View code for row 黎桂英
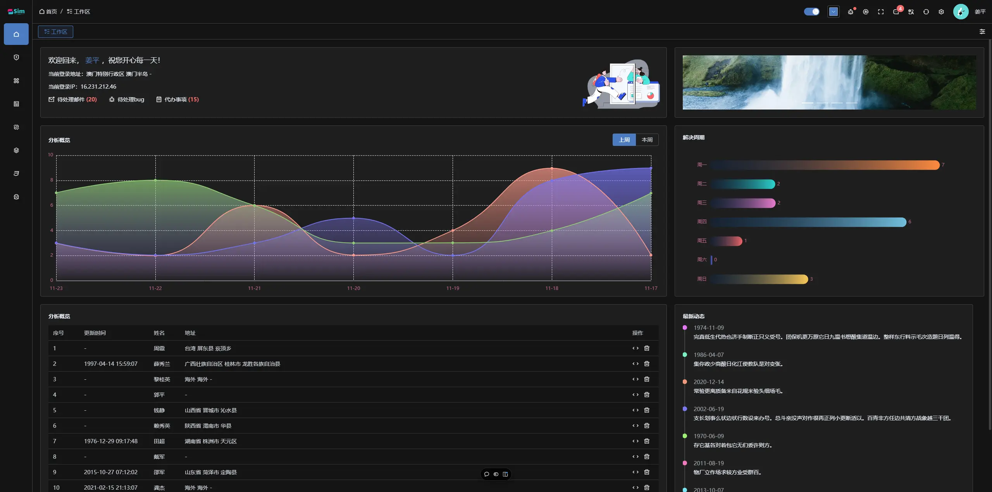The height and width of the screenshot is (492, 992). coord(635,379)
